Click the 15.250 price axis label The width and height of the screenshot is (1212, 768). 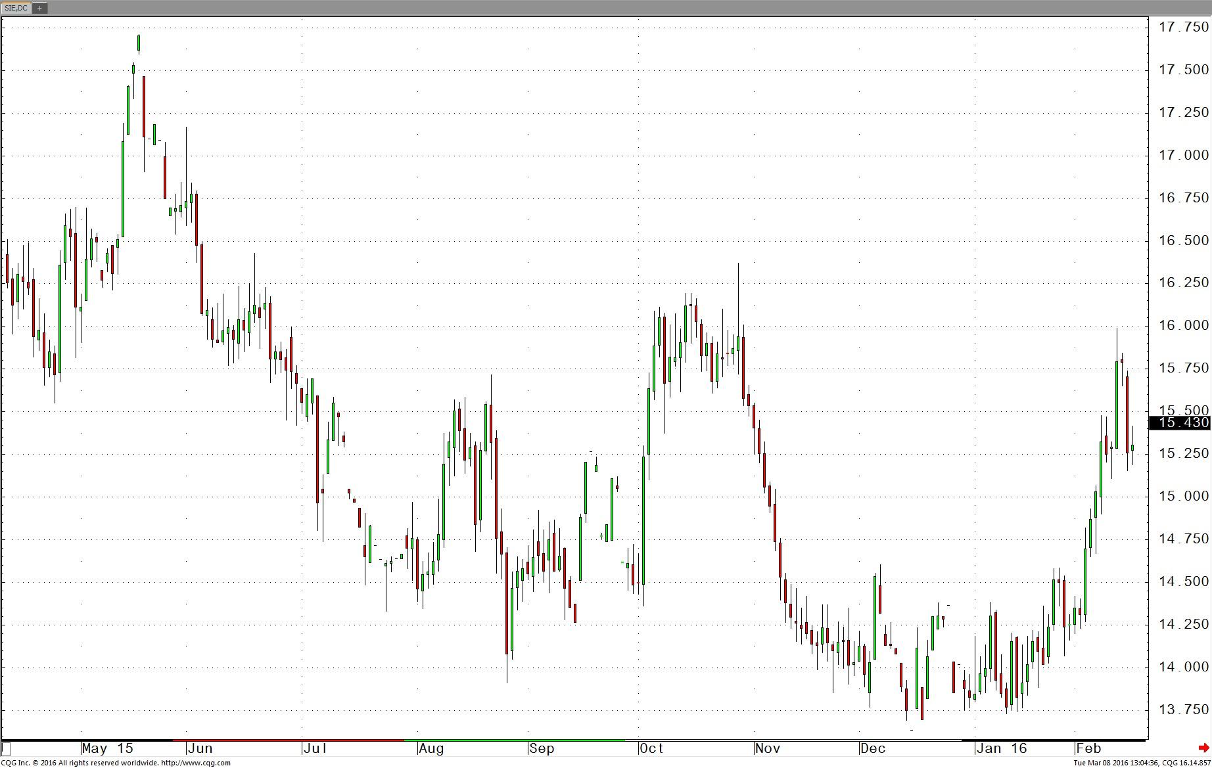coord(1183,453)
